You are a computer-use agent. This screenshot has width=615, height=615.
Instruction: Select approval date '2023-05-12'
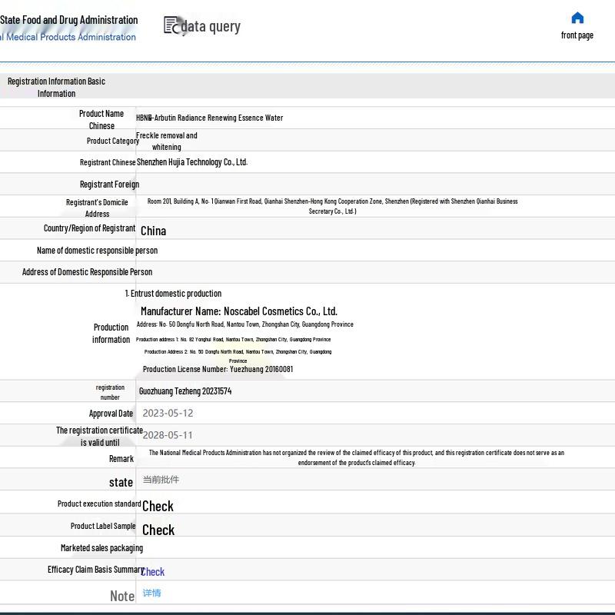pos(168,413)
